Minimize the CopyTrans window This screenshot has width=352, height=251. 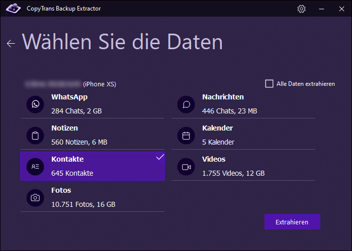[x=321, y=9]
